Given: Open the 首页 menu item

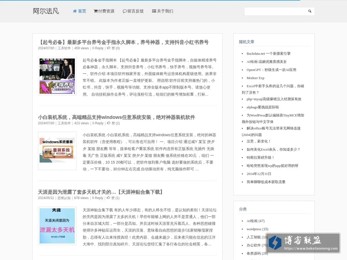Looking at the screenshot, I should pyautogui.click(x=80, y=11).
